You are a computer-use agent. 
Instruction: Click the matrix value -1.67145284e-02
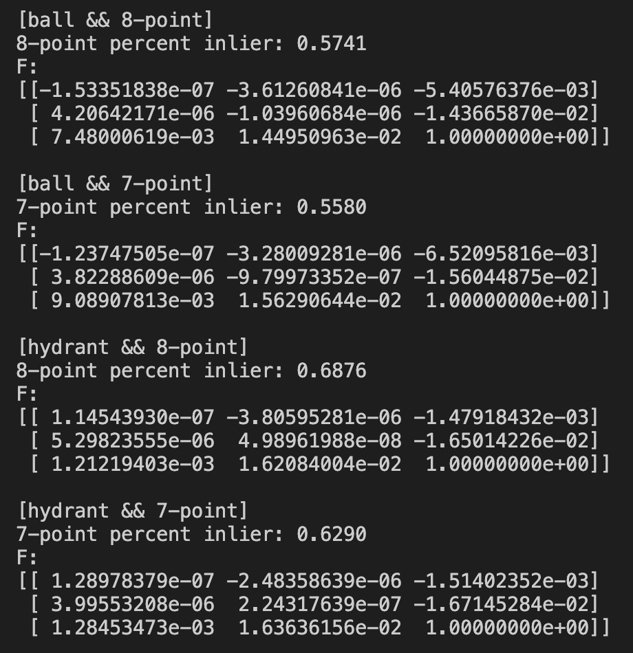coord(501,604)
